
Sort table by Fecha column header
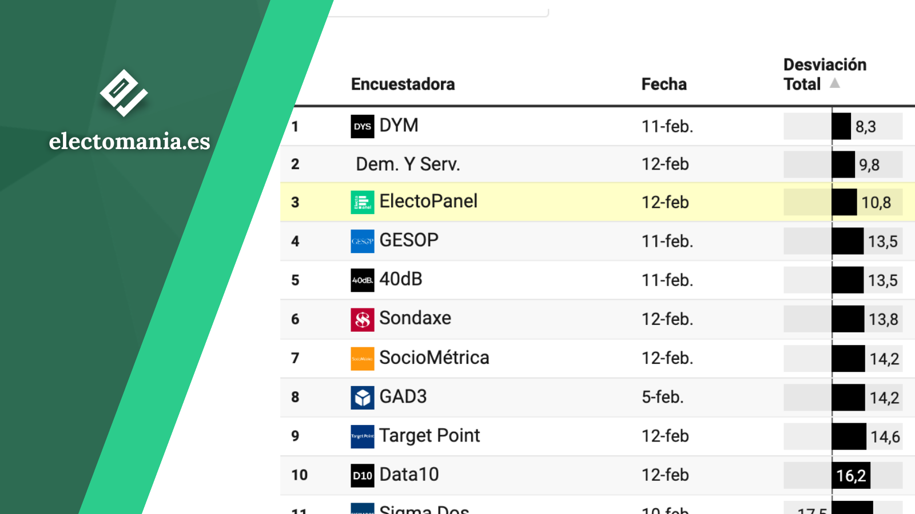[664, 84]
